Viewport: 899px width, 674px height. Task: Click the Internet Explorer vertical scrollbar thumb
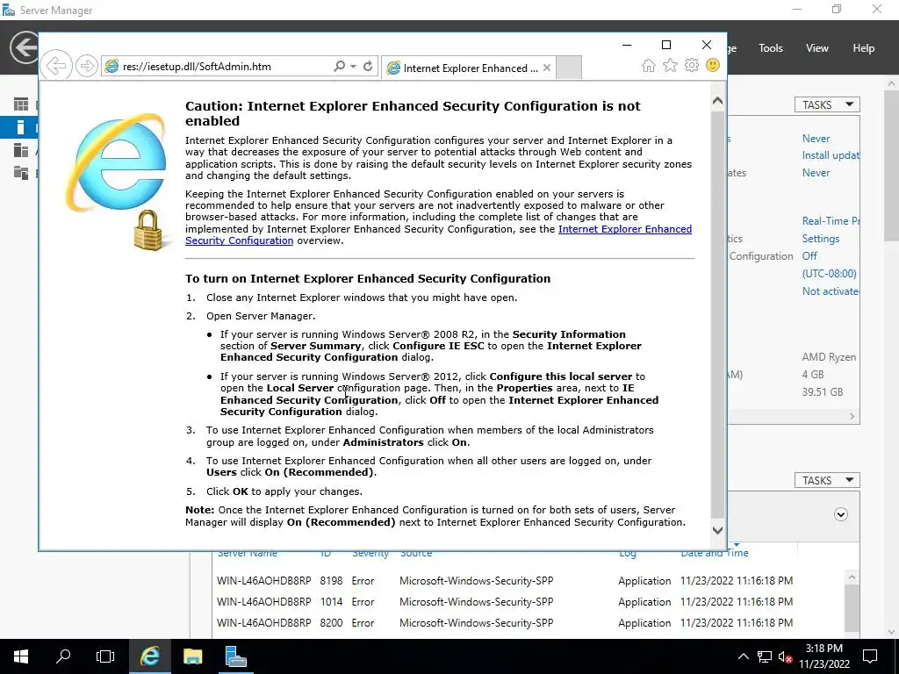pos(717,314)
